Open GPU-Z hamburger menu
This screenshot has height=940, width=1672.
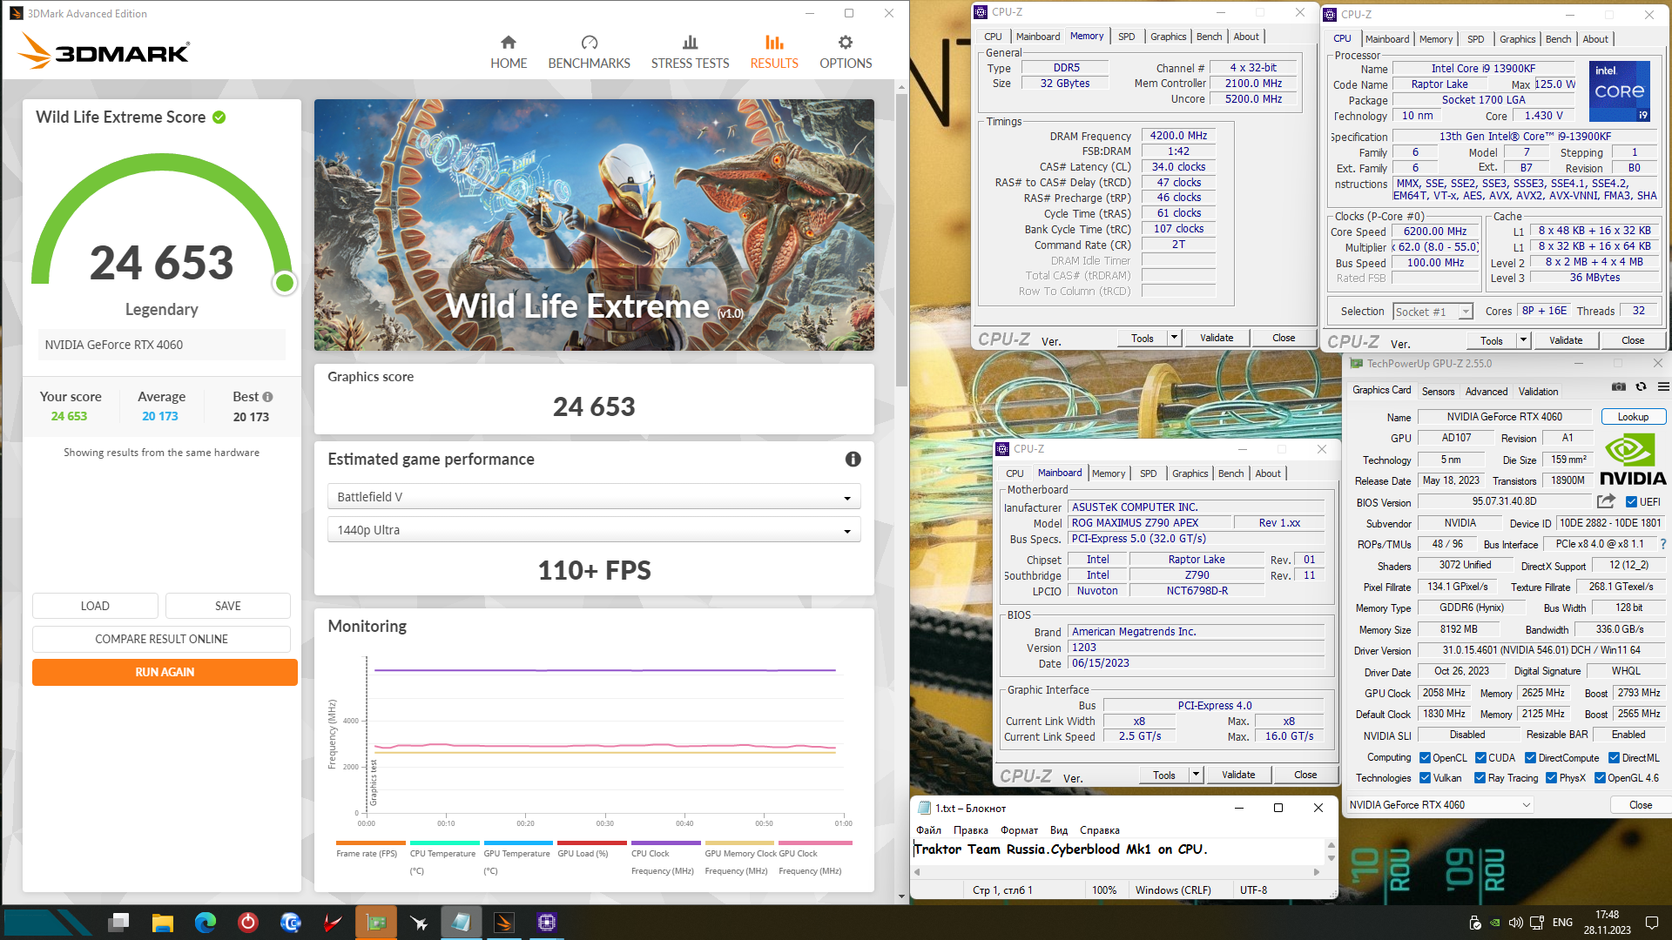tap(1663, 387)
